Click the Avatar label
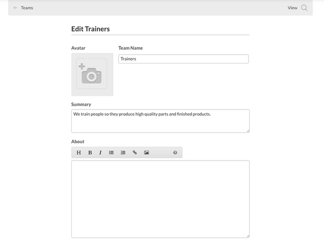Image resolution: width=324 pixels, height=239 pixels. pos(78,48)
